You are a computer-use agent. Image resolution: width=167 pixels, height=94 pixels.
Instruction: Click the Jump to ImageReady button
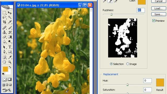click(7, 90)
